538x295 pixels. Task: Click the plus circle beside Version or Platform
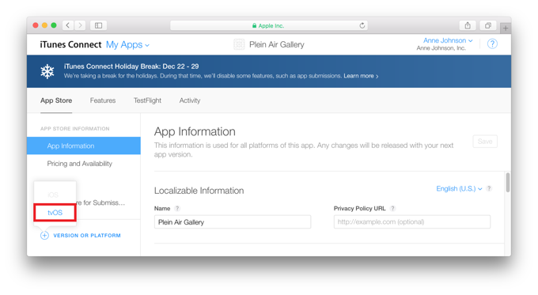pyautogui.click(x=44, y=236)
